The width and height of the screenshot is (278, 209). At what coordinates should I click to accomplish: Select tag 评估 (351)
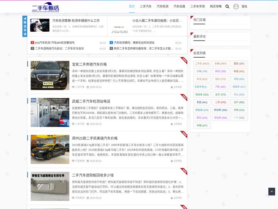click(x=239, y=79)
